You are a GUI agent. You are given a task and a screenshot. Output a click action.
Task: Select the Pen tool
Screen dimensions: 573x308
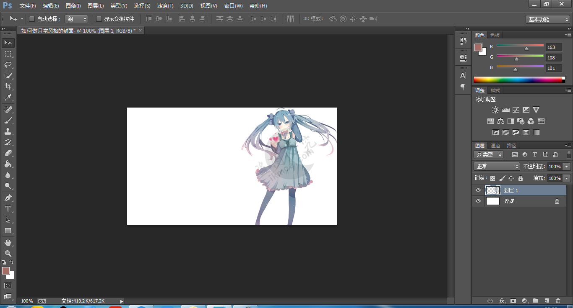point(8,198)
